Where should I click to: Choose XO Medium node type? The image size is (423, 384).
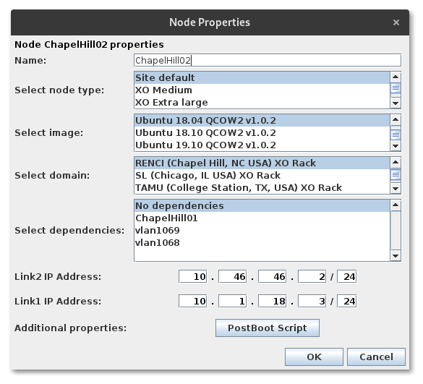point(262,90)
